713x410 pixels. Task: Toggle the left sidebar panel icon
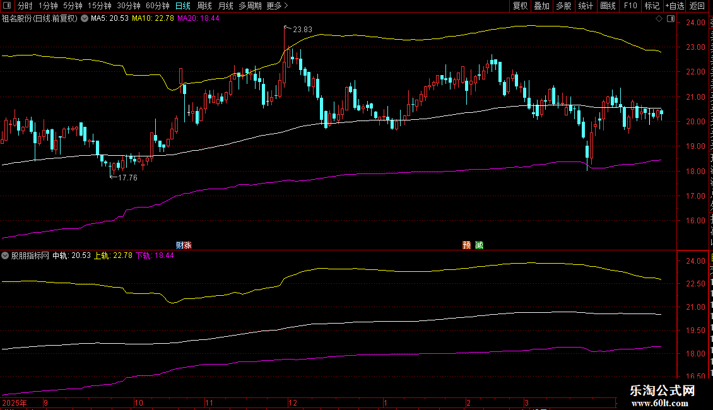(7, 6)
